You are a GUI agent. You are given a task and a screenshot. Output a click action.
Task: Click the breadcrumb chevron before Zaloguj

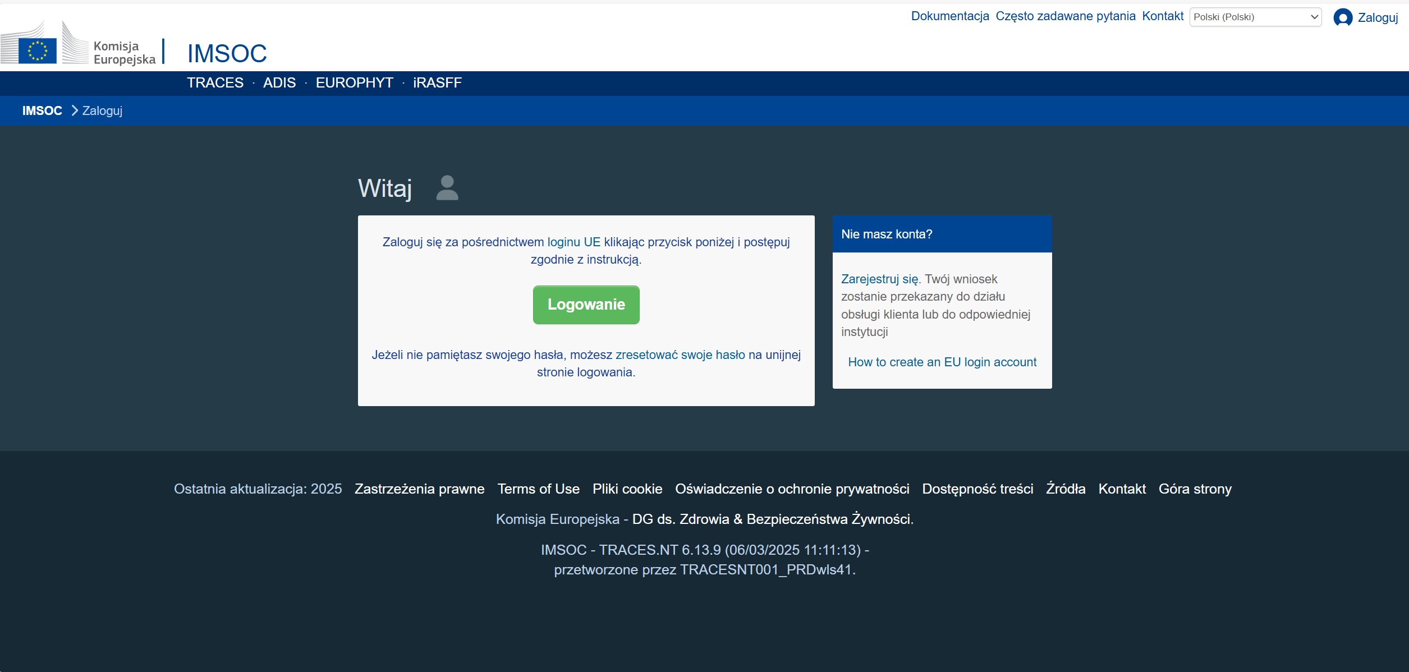[x=75, y=111]
